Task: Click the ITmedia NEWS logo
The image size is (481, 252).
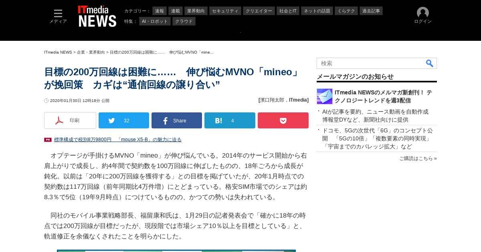Action: tap(97, 16)
